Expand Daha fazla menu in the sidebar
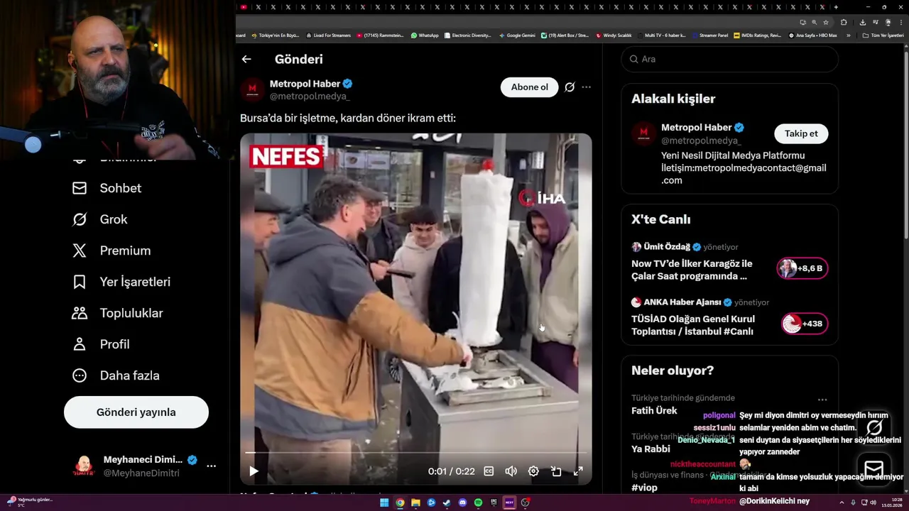Viewport: 909px width, 511px height. (x=116, y=375)
